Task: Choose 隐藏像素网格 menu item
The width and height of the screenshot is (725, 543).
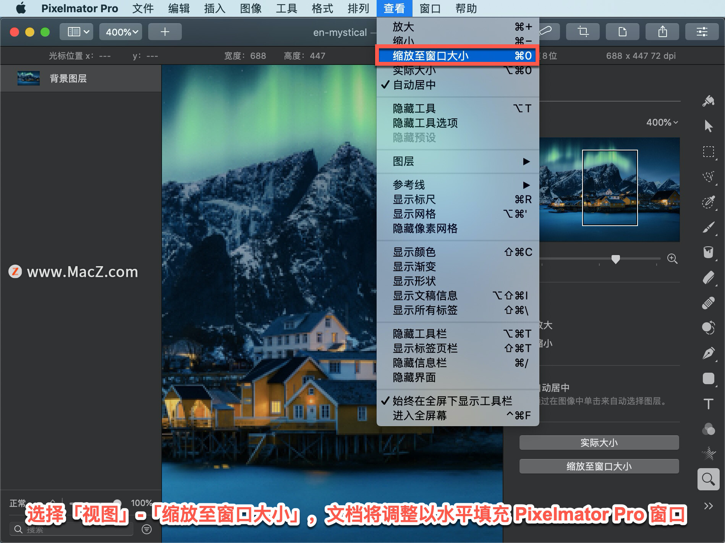Action: click(458, 228)
